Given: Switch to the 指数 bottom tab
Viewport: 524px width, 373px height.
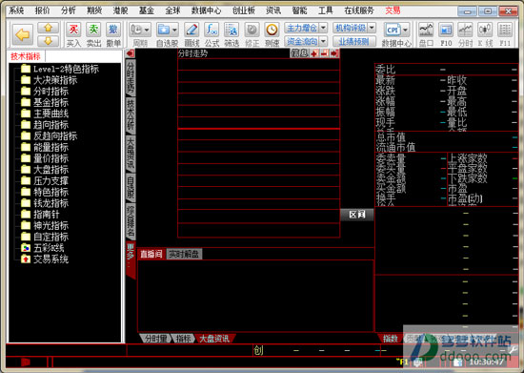Looking at the screenshot, I should (390, 339).
